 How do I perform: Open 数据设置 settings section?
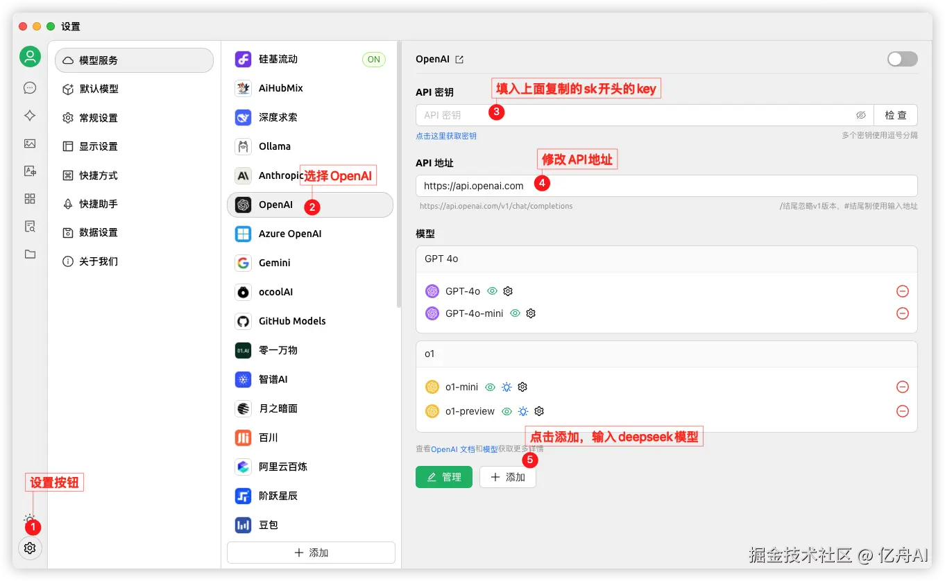(135, 232)
